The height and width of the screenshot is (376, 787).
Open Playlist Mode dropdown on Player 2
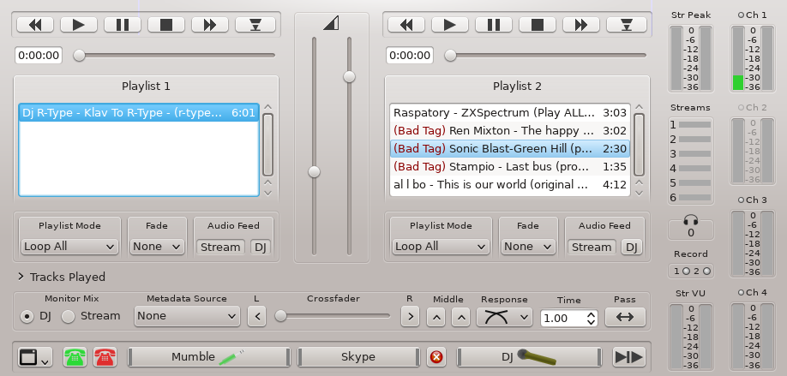(x=441, y=247)
